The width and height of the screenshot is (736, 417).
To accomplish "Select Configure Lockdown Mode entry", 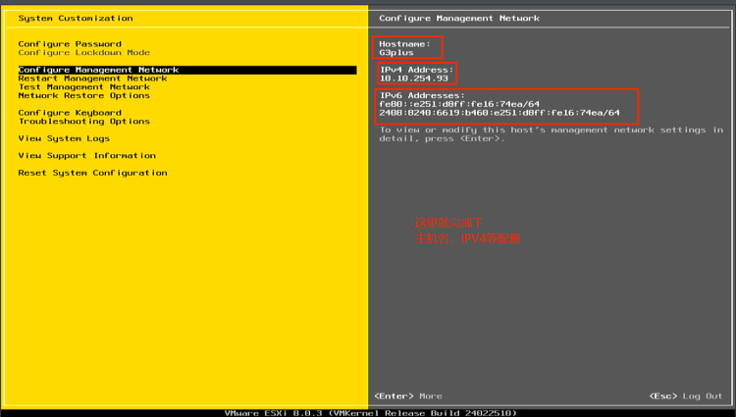I will [84, 53].
